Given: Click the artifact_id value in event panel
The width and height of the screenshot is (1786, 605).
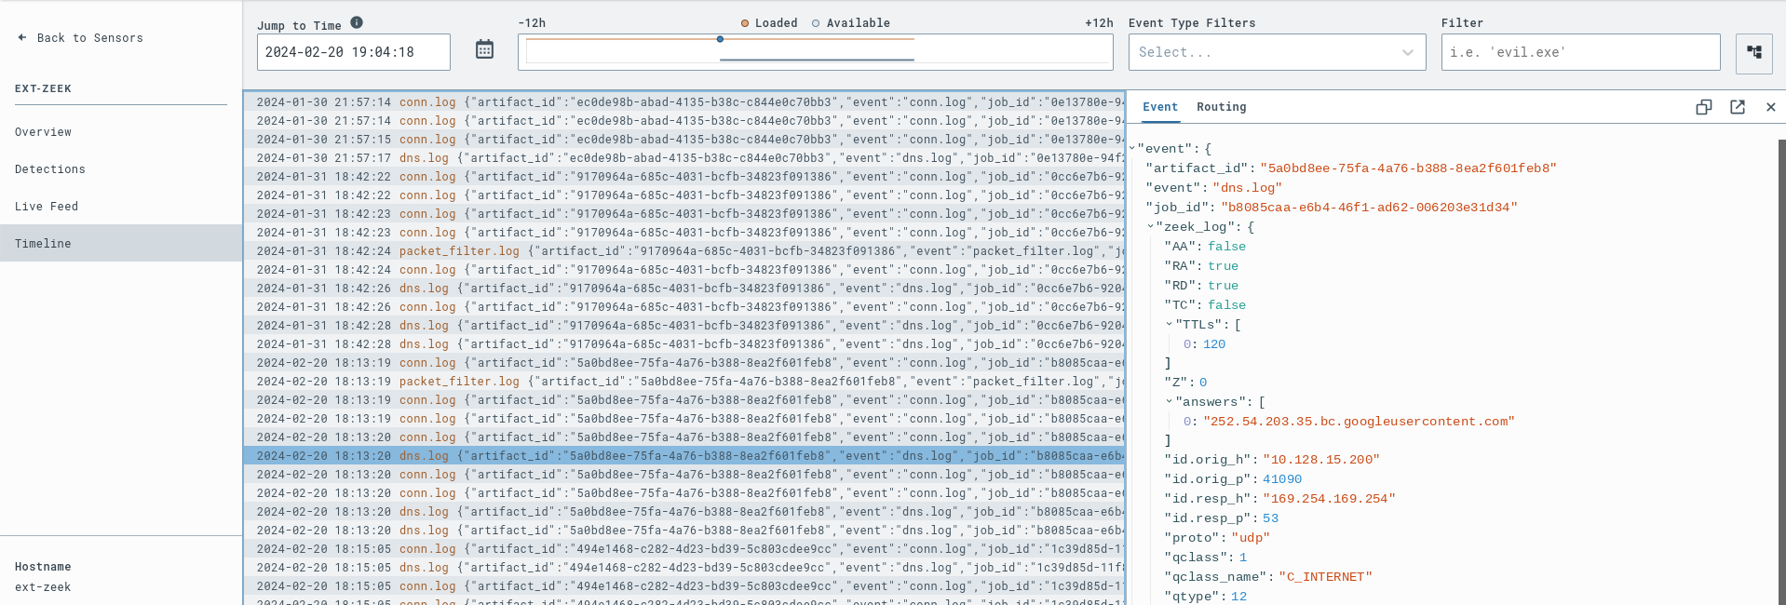Looking at the screenshot, I should tap(1408, 168).
